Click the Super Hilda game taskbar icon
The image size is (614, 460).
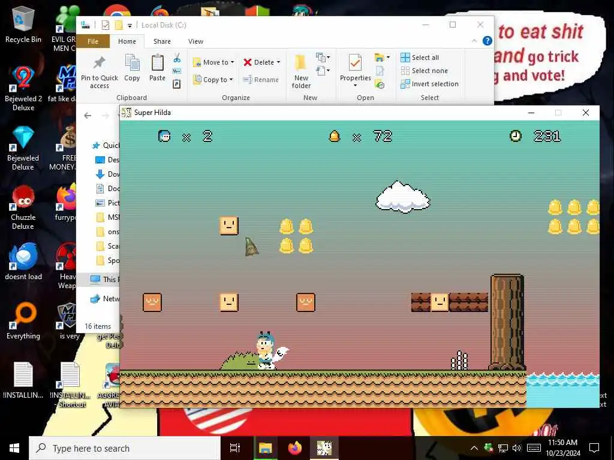coord(324,448)
